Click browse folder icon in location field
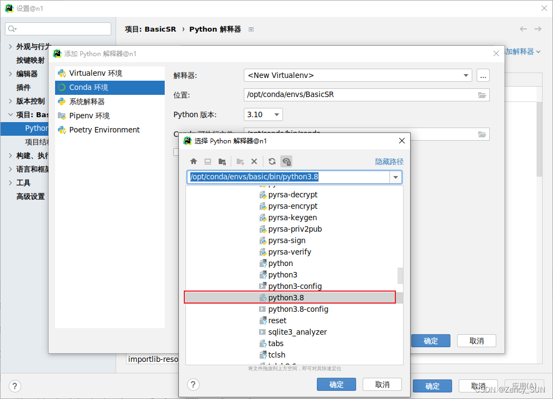Screen dimensions: 553x399 tap(482, 95)
